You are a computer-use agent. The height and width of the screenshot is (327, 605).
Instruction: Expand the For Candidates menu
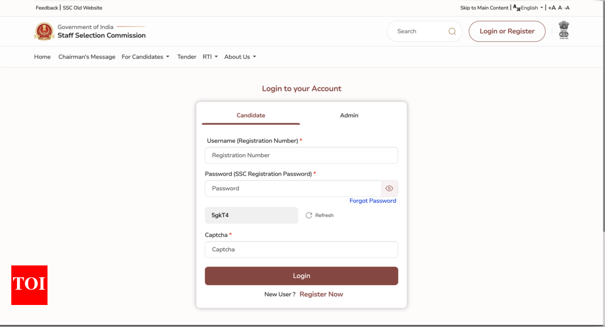click(145, 57)
